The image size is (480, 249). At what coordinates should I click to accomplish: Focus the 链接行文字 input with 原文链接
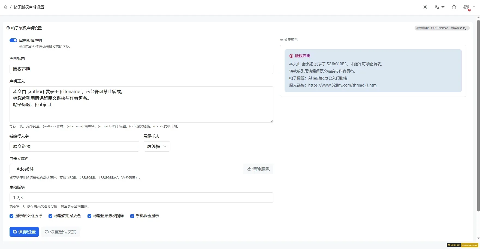[74, 146]
